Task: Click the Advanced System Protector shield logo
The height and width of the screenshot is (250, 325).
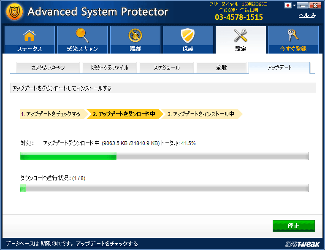Action: [x=14, y=12]
